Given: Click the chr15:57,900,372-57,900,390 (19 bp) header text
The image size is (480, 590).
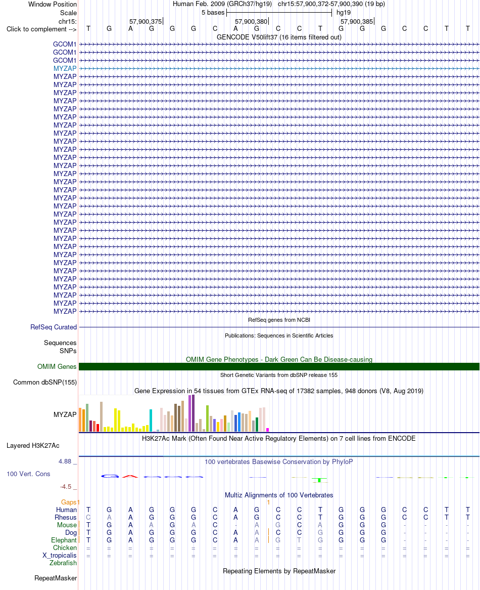Looking at the screenshot, I should (331, 4).
